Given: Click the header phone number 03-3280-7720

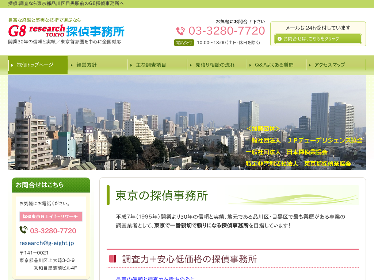Looking at the screenshot, I should coord(226,31).
